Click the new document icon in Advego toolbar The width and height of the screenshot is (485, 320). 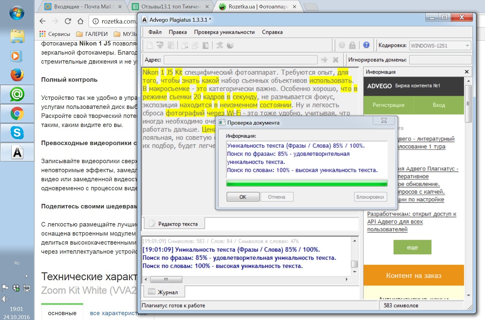(150, 45)
